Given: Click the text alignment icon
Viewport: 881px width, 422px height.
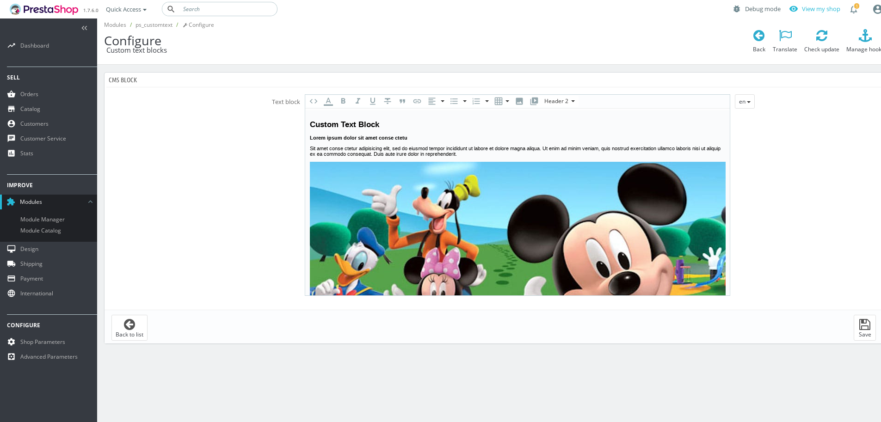Looking at the screenshot, I should [x=432, y=101].
